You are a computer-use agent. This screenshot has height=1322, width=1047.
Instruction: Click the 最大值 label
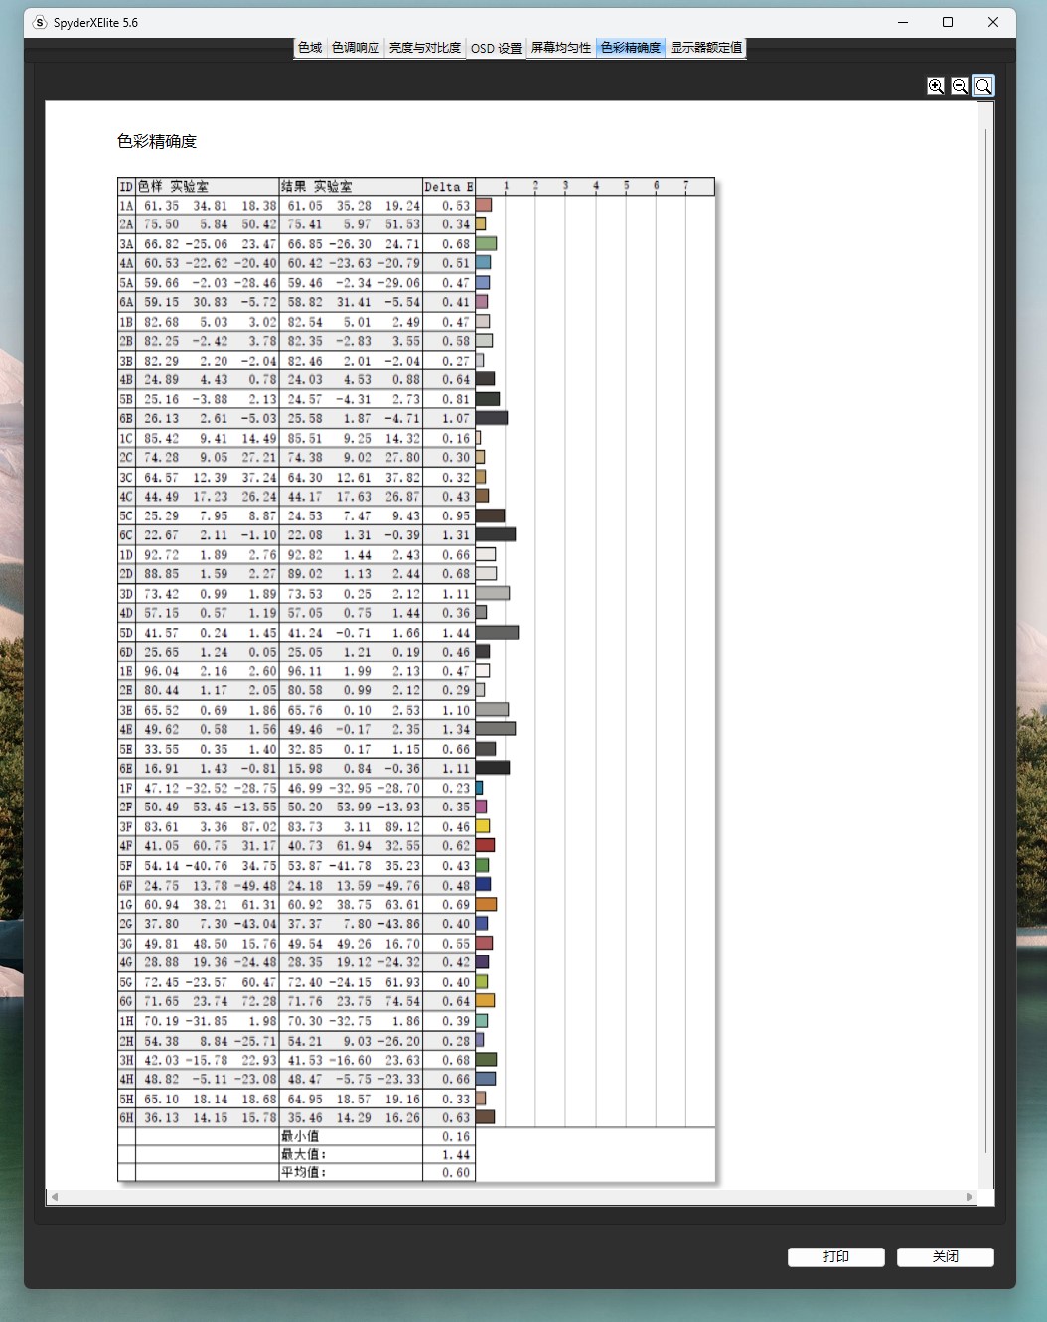click(304, 1154)
